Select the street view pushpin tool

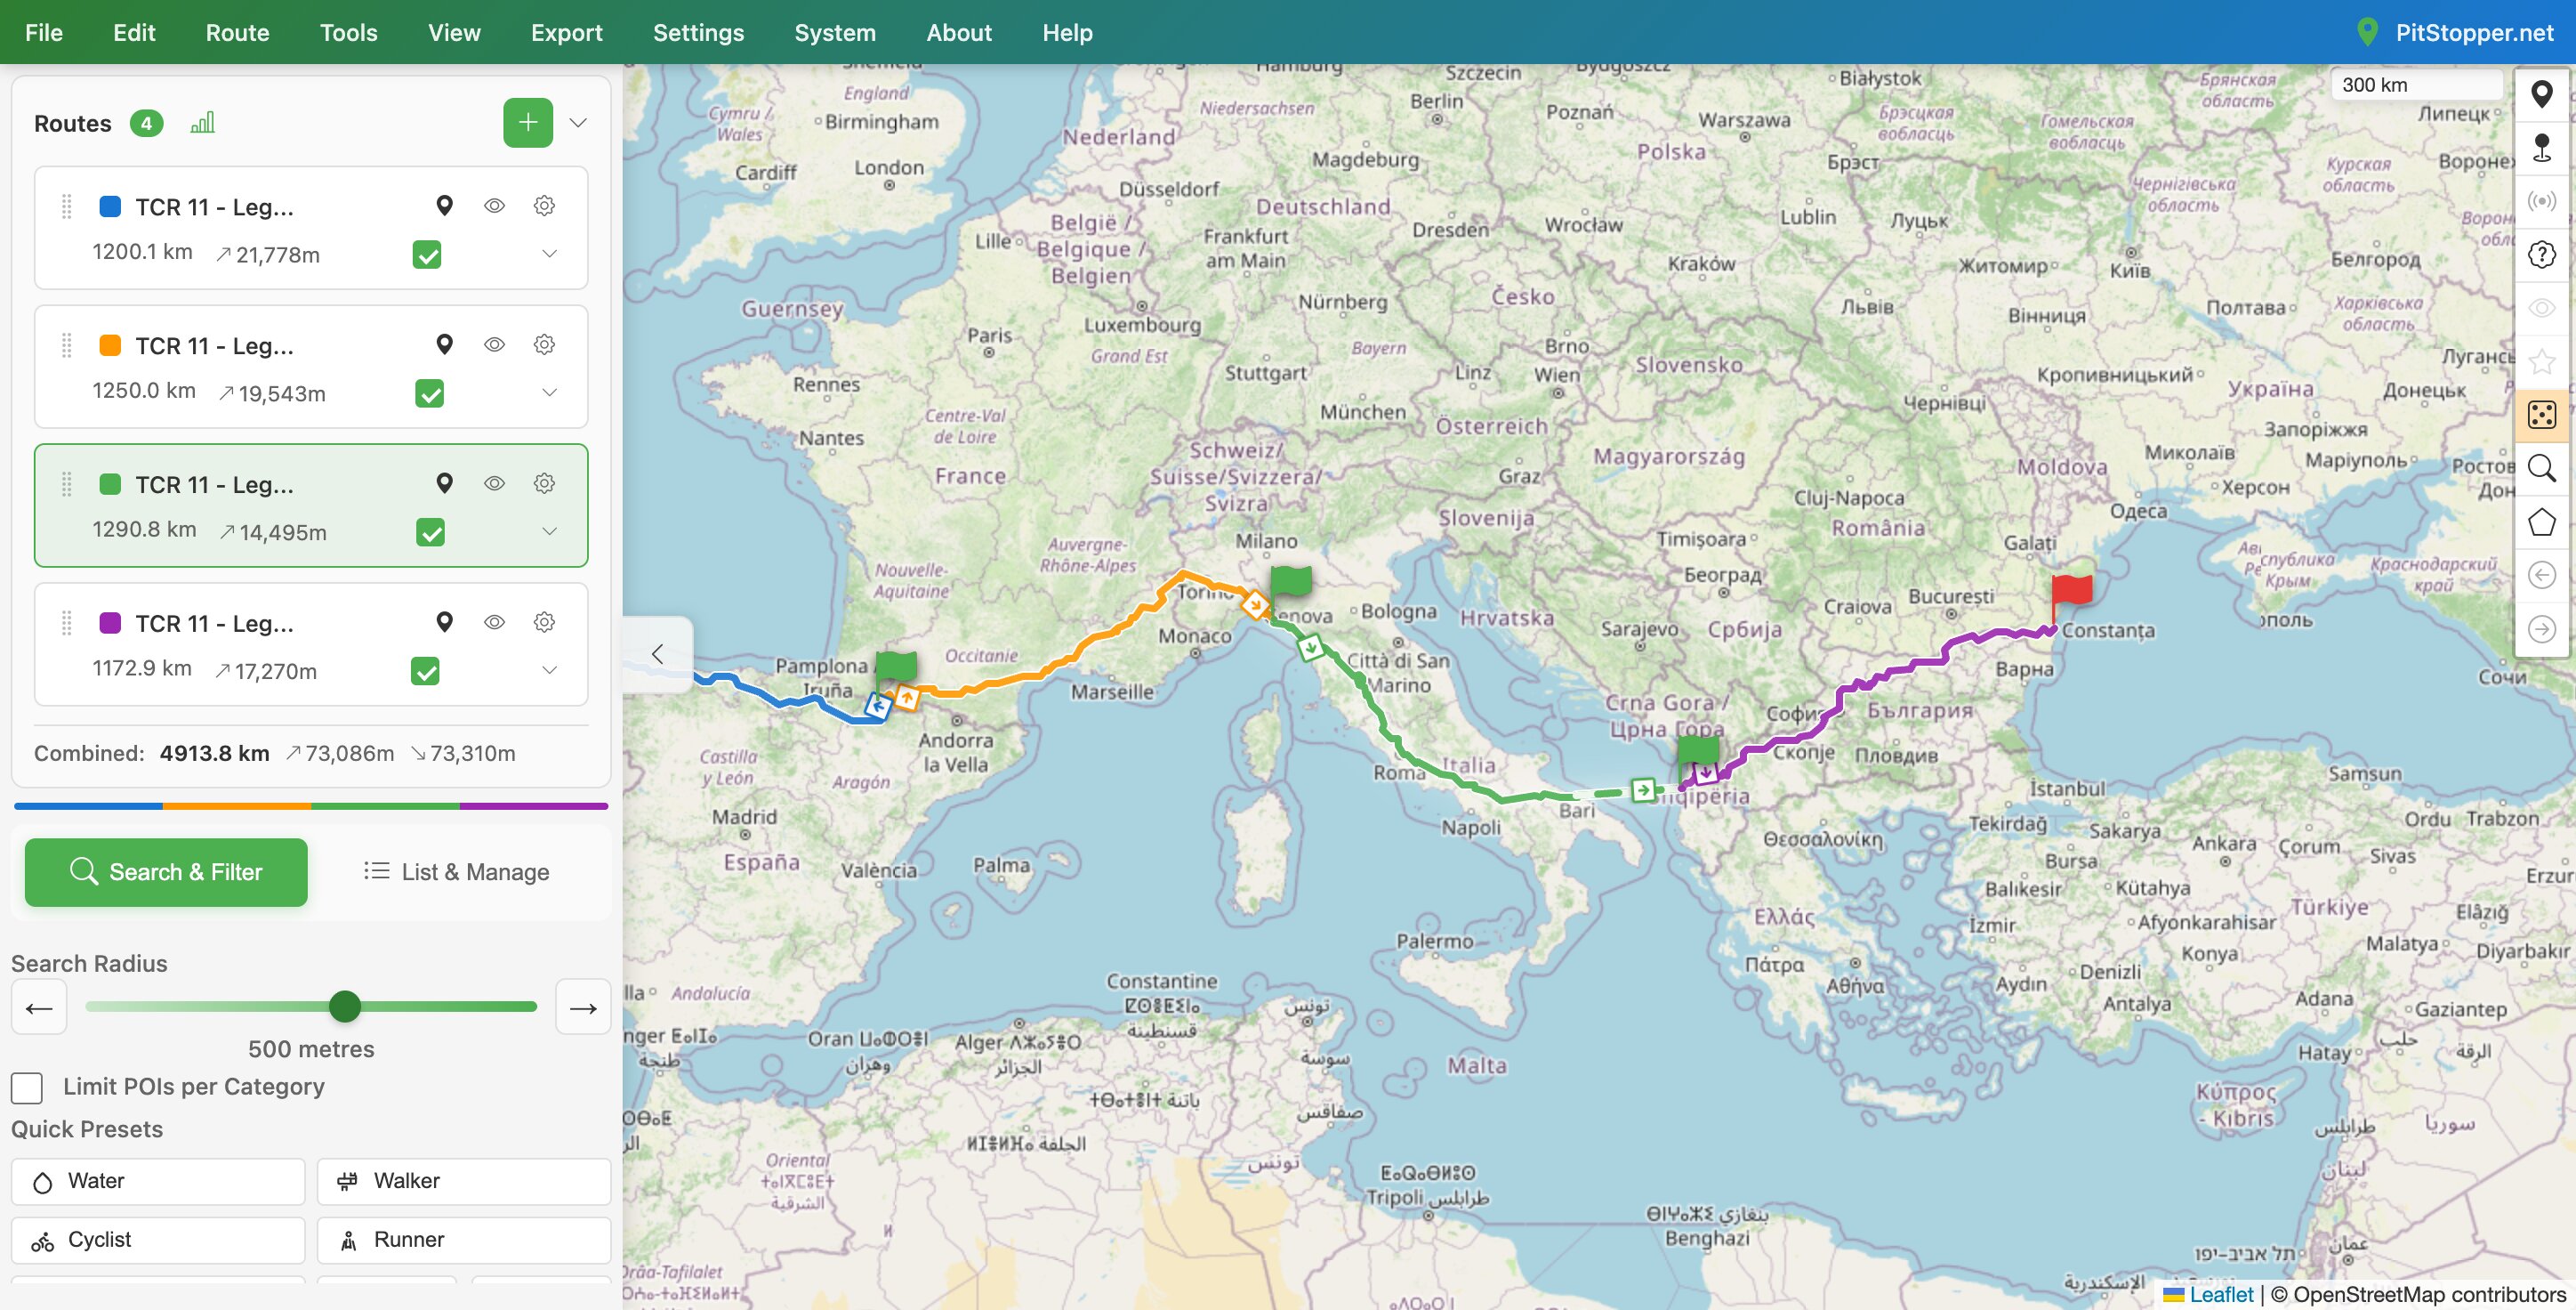click(x=2541, y=148)
